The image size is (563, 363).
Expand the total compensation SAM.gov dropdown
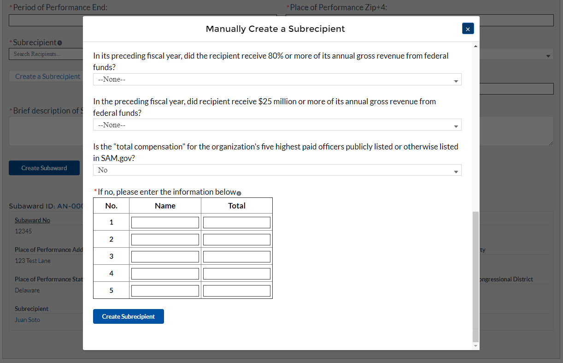[277, 170]
